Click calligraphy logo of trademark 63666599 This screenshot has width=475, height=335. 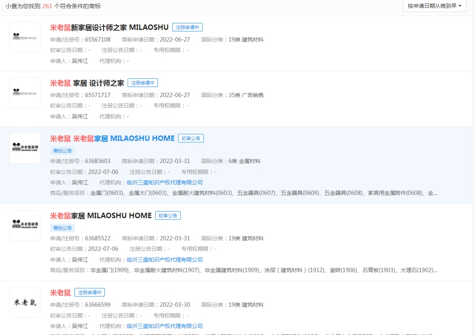coord(25,302)
